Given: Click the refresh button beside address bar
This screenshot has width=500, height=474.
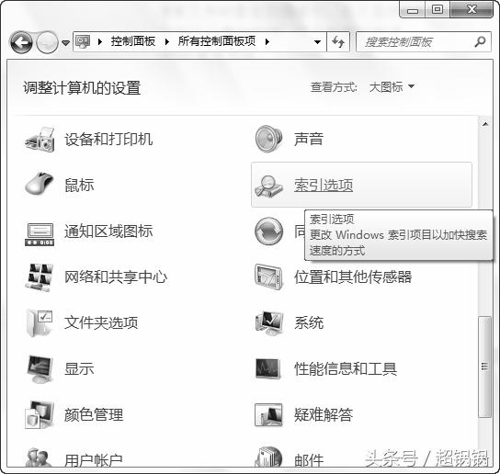Looking at the screenshot, I should tap(338, 41).
